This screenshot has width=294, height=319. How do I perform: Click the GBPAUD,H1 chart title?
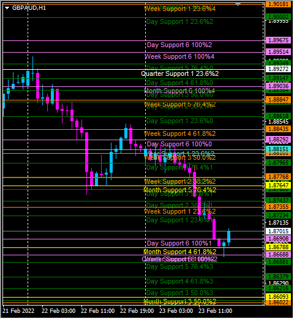pos(29,8)
